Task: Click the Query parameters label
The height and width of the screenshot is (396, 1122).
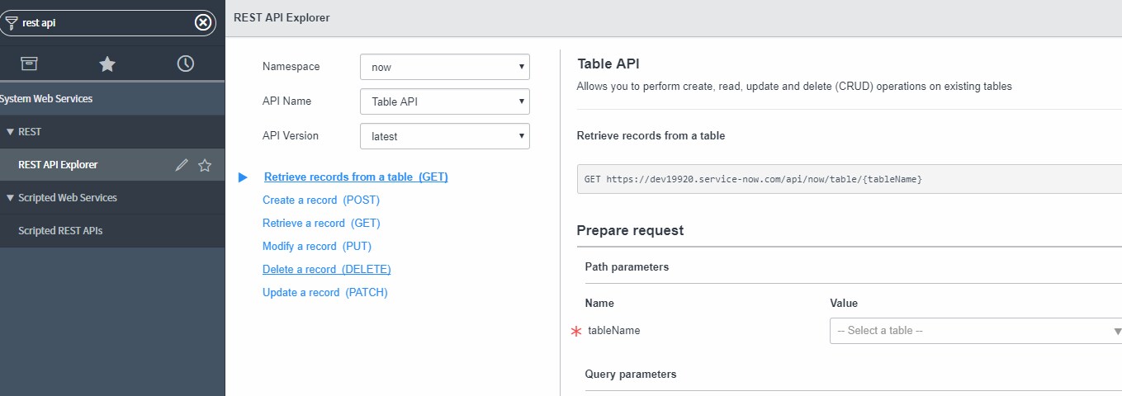Action: 631,374
